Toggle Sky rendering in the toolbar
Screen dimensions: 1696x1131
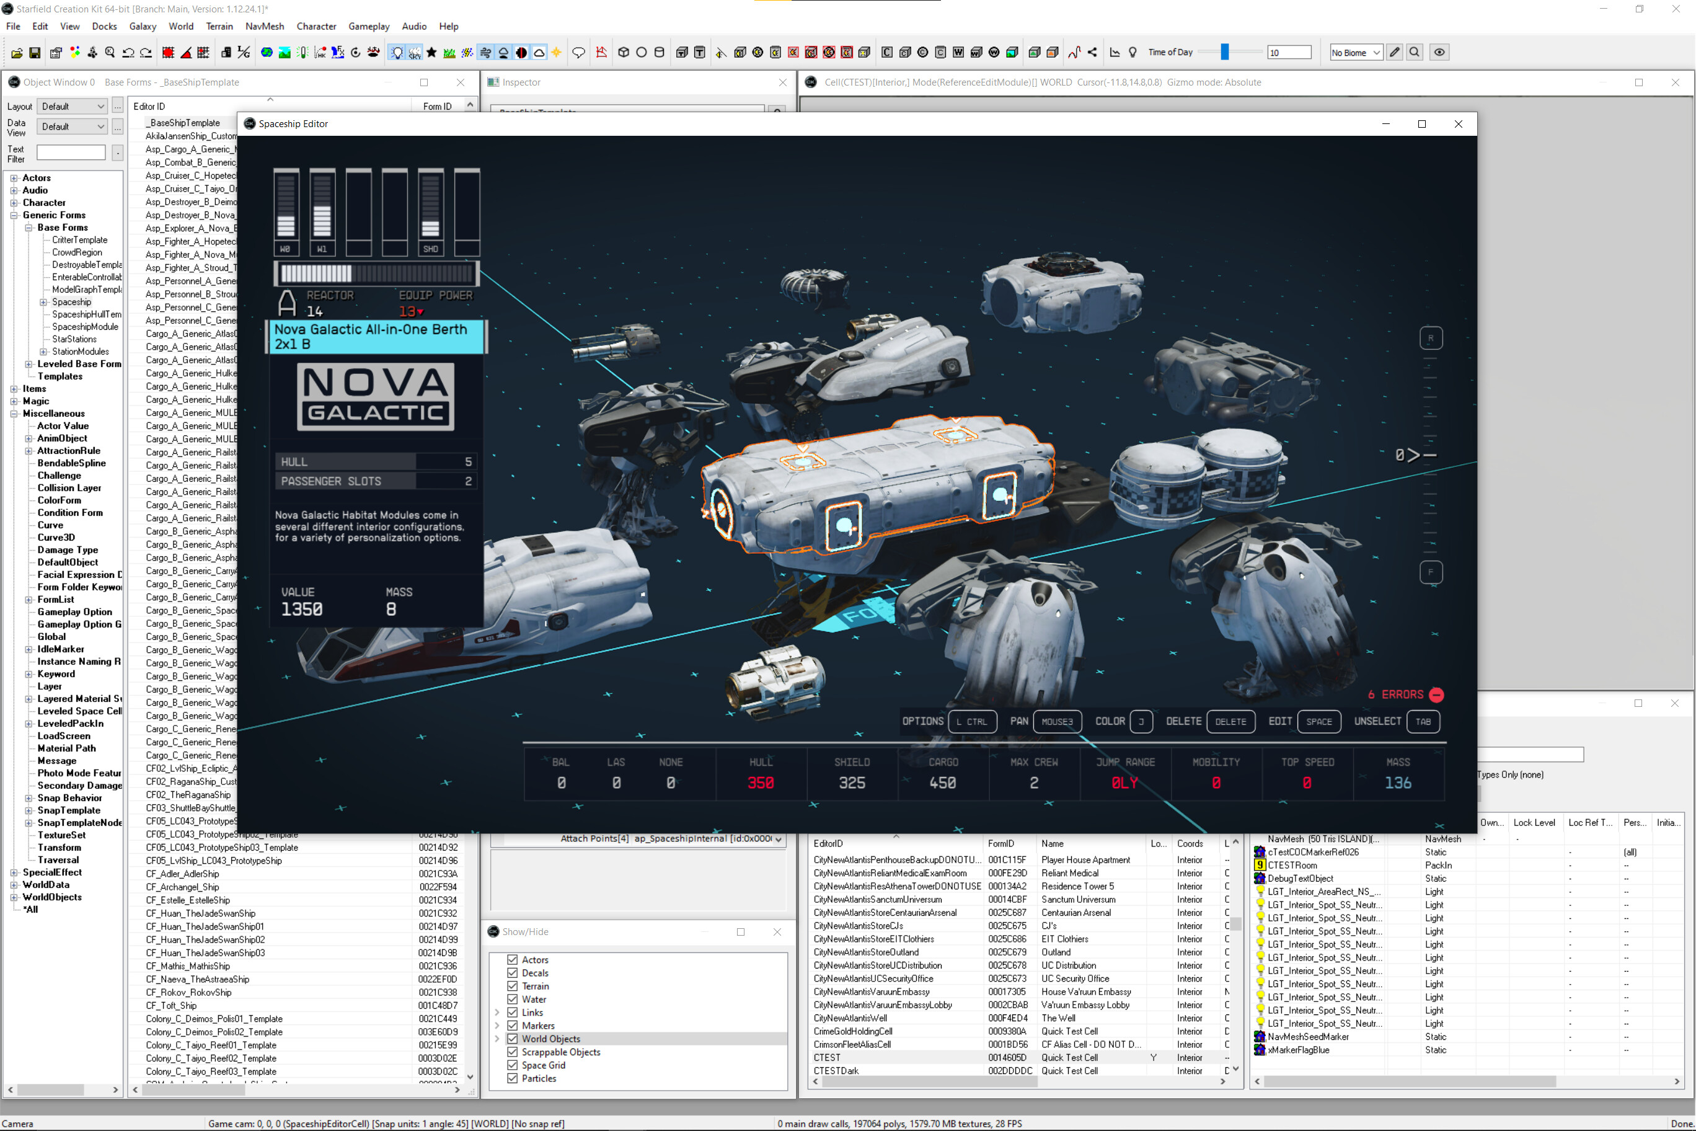tap(415, 52)
